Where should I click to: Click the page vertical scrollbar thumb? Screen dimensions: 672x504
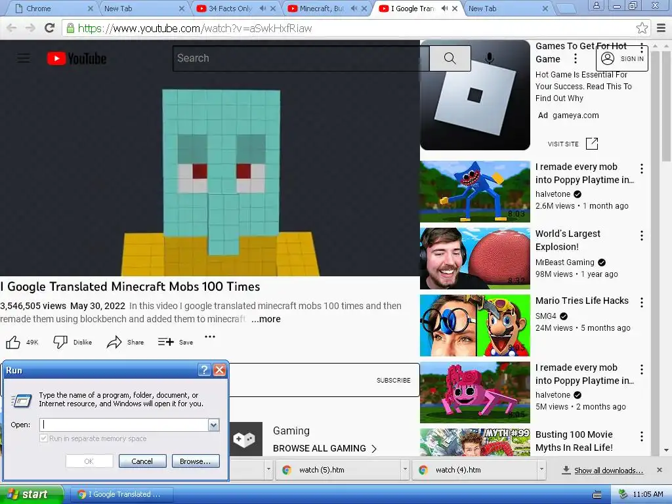tap(666, 105)
